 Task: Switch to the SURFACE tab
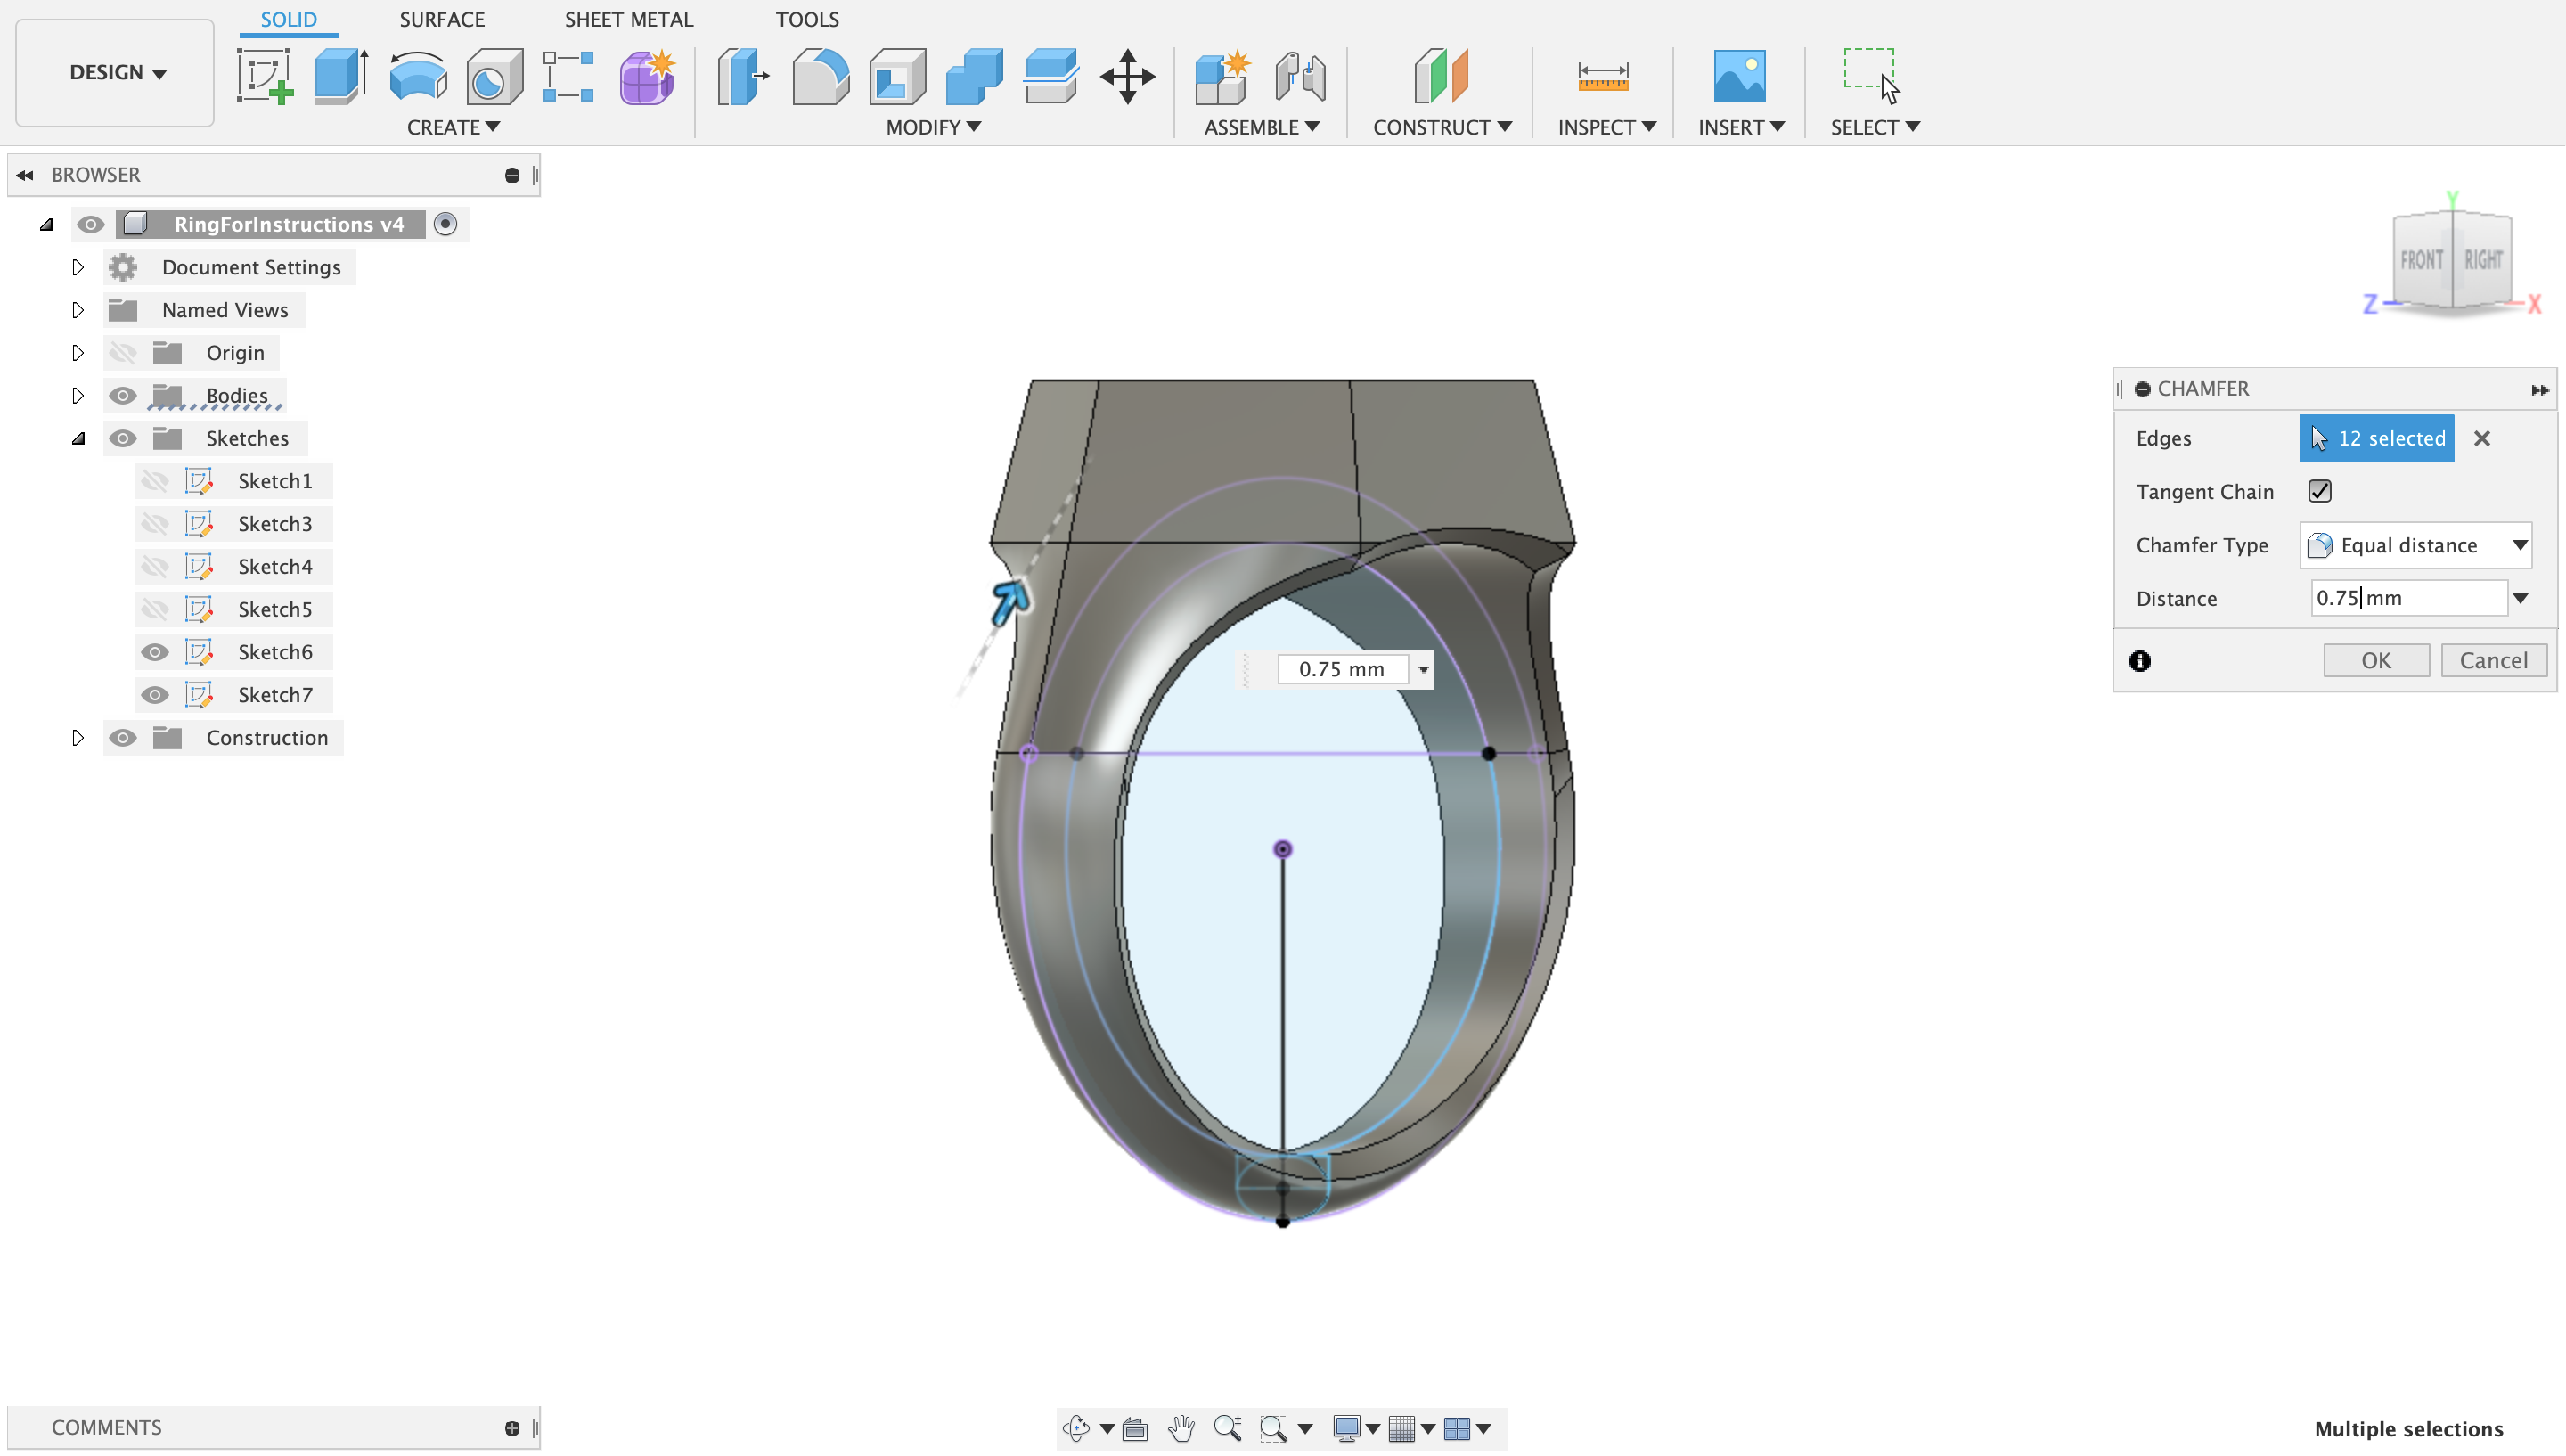[x=442, y=19]
